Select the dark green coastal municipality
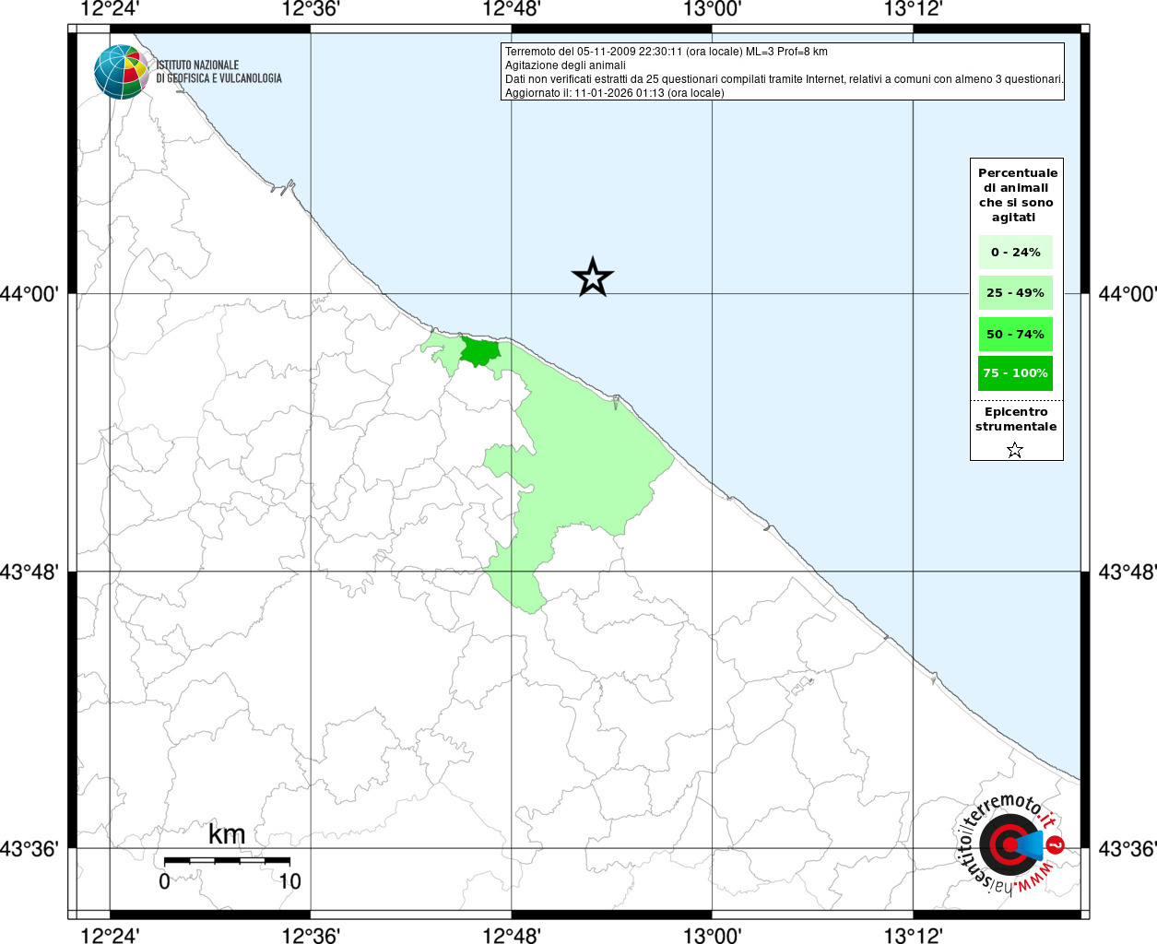 479,352
